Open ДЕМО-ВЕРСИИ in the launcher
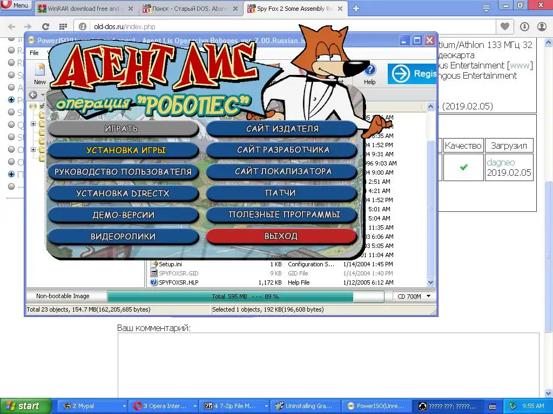The height and width of the screenshot is (414, 553). (123, 215)
